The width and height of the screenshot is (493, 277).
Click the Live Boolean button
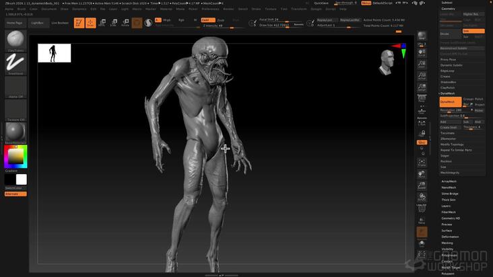point(60,23)
